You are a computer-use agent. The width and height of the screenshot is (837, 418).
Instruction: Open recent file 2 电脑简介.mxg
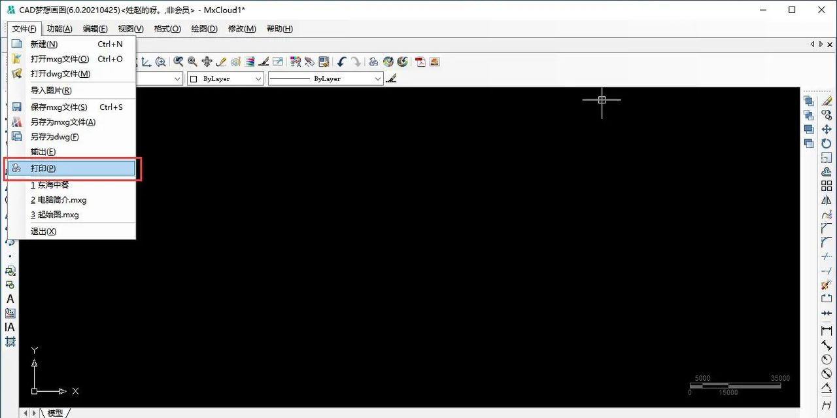coord(71,200)
